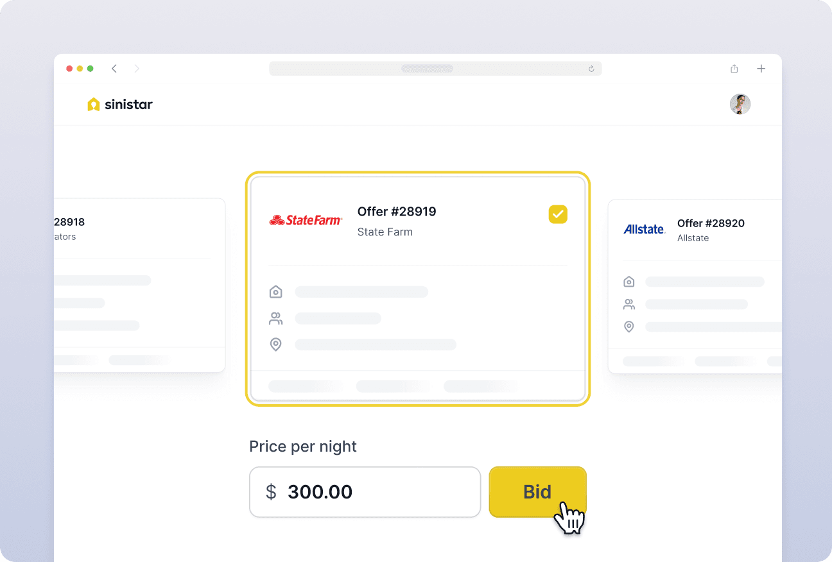Click the page reload button
Image resolution: width=832 pixels, height=562 pixels.
coord(591,68)
